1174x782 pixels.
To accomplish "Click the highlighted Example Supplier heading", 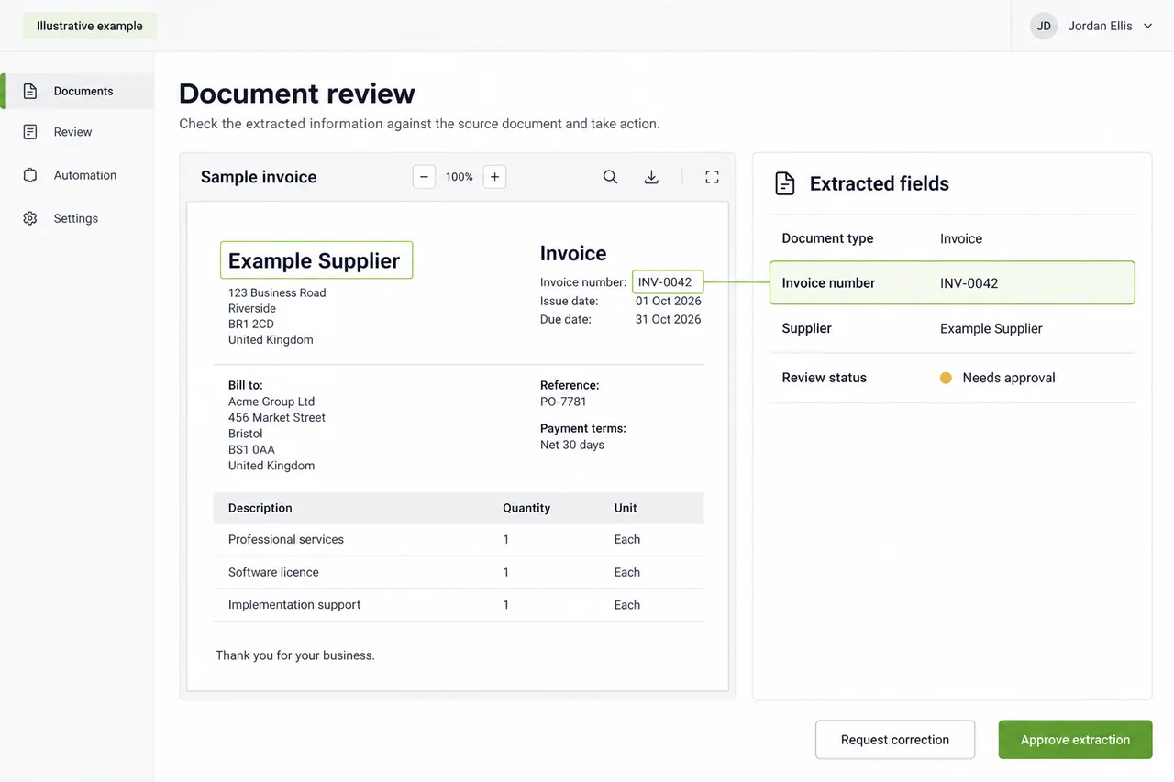I will coord(316,260).
